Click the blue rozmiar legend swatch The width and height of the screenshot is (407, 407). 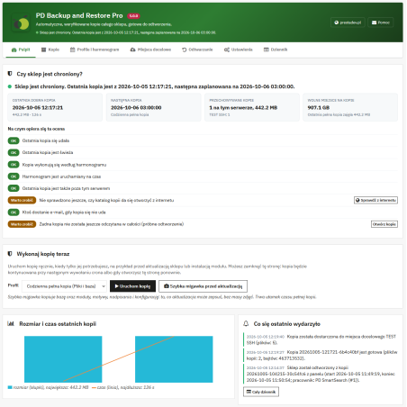pyautogui.click(x=10, y=387)
